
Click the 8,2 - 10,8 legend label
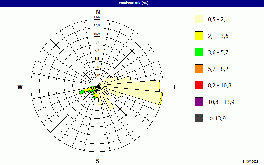pos(219,86)
